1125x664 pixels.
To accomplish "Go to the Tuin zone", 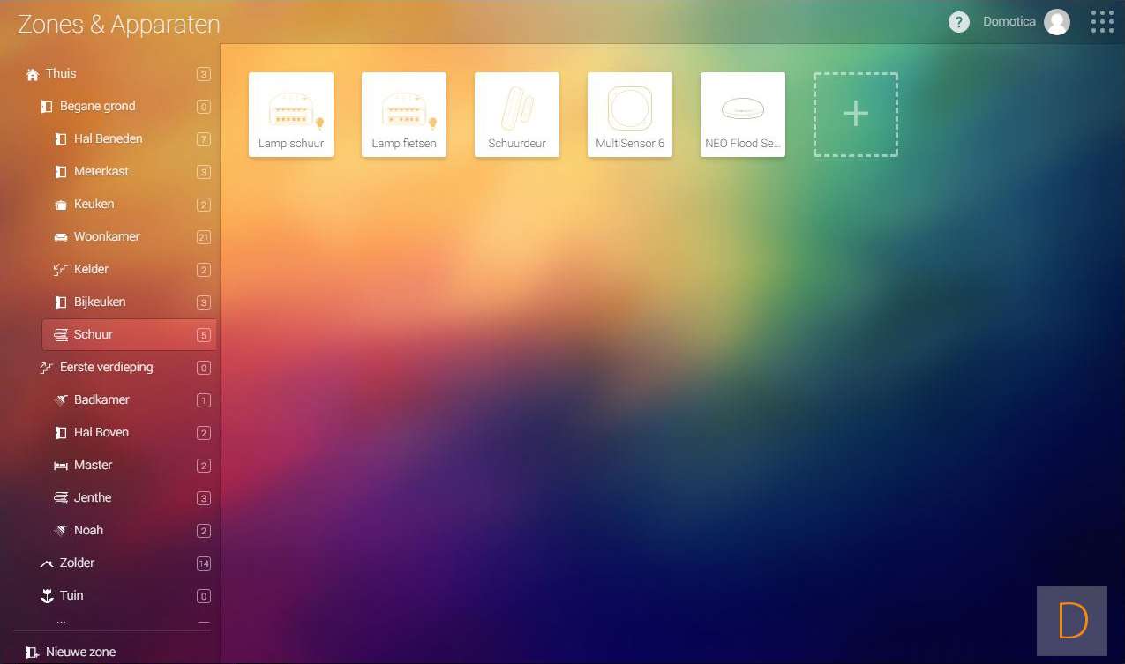I will [x=71, y=596].
